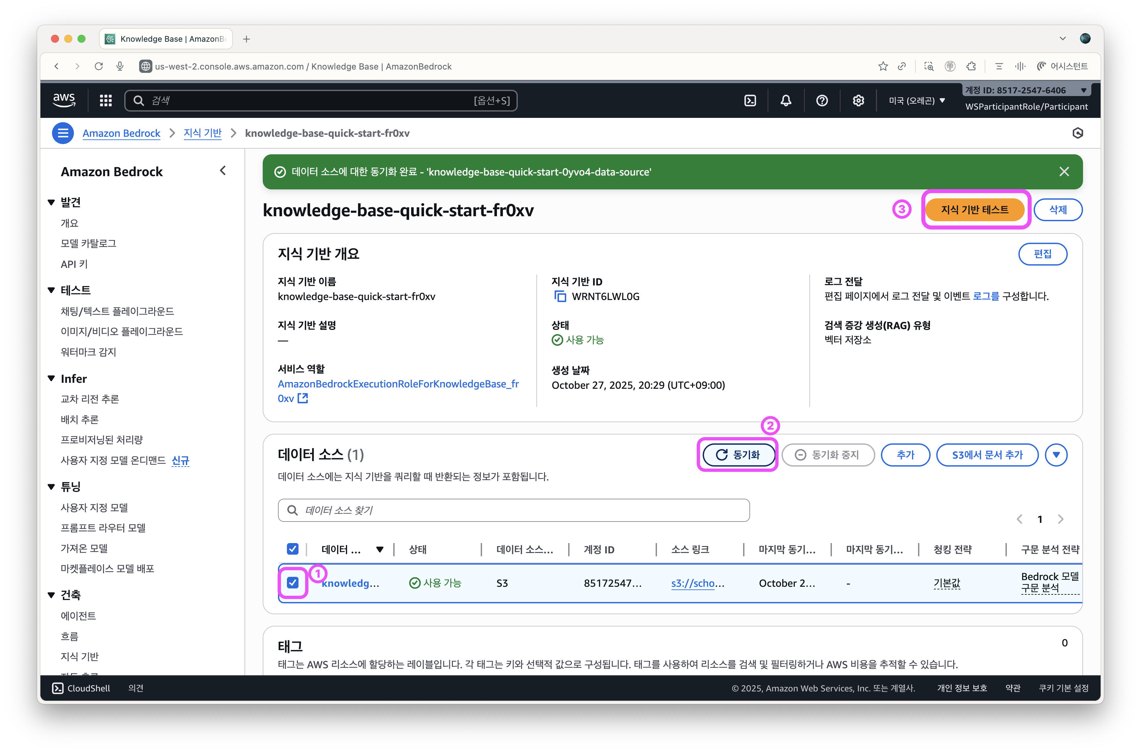Open the AWS home logo
This screenshot has width=1141, height=753.
coord(64,100)
